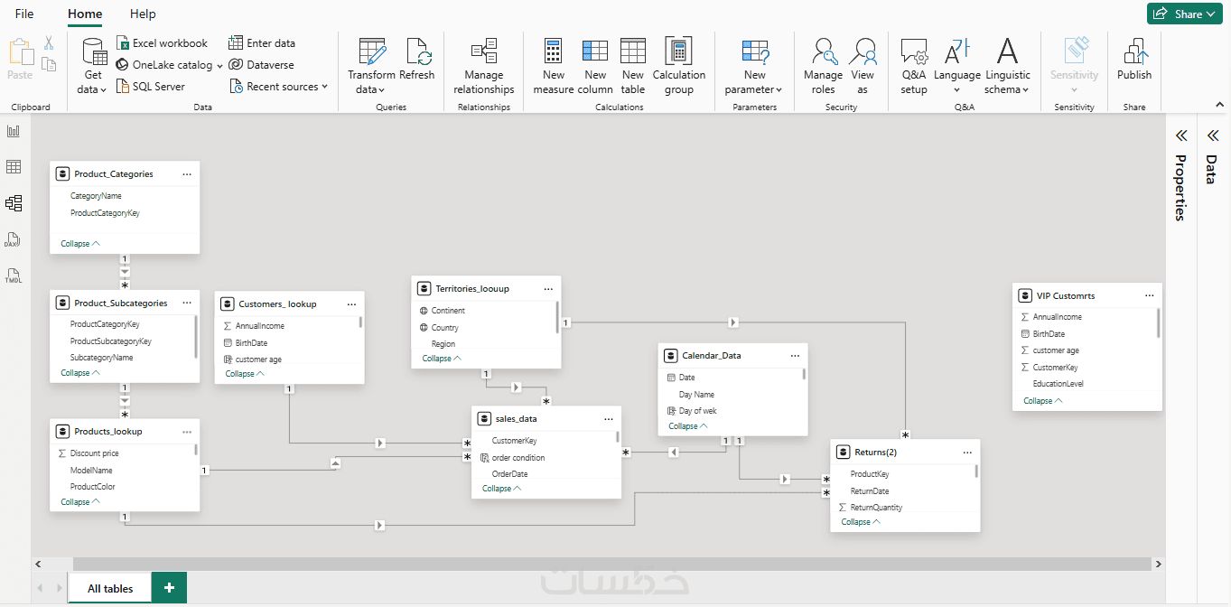Viewport: 1231px width, 607px height.
Task: Open the File menu
Action: click(24, 14)
